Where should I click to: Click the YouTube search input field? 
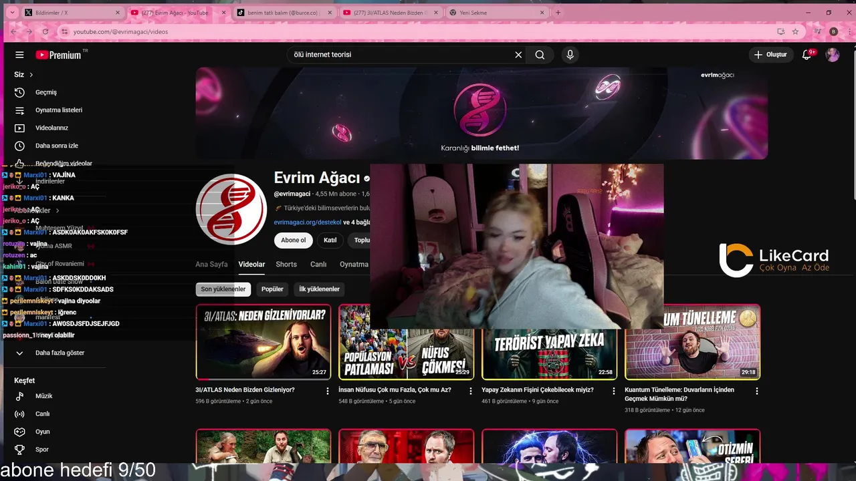pos(401,55)
